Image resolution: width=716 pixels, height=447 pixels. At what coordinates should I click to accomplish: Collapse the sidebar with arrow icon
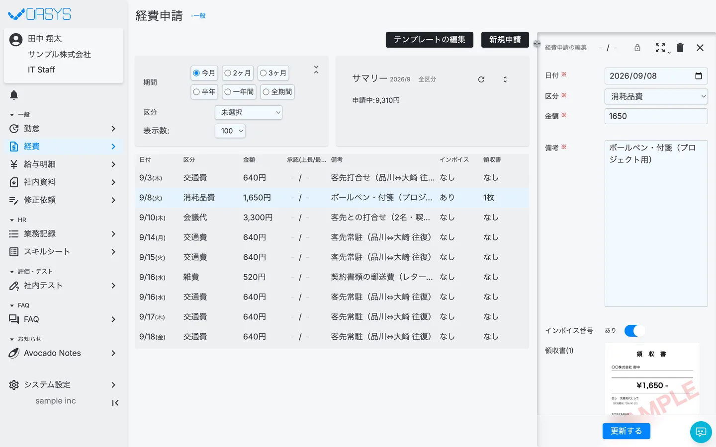(115, 403)
